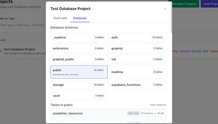Image resolution: width=218 pixels, height=124 pixels.
Task: Click Restart for Test Database Project
Action: click(185, 51)
